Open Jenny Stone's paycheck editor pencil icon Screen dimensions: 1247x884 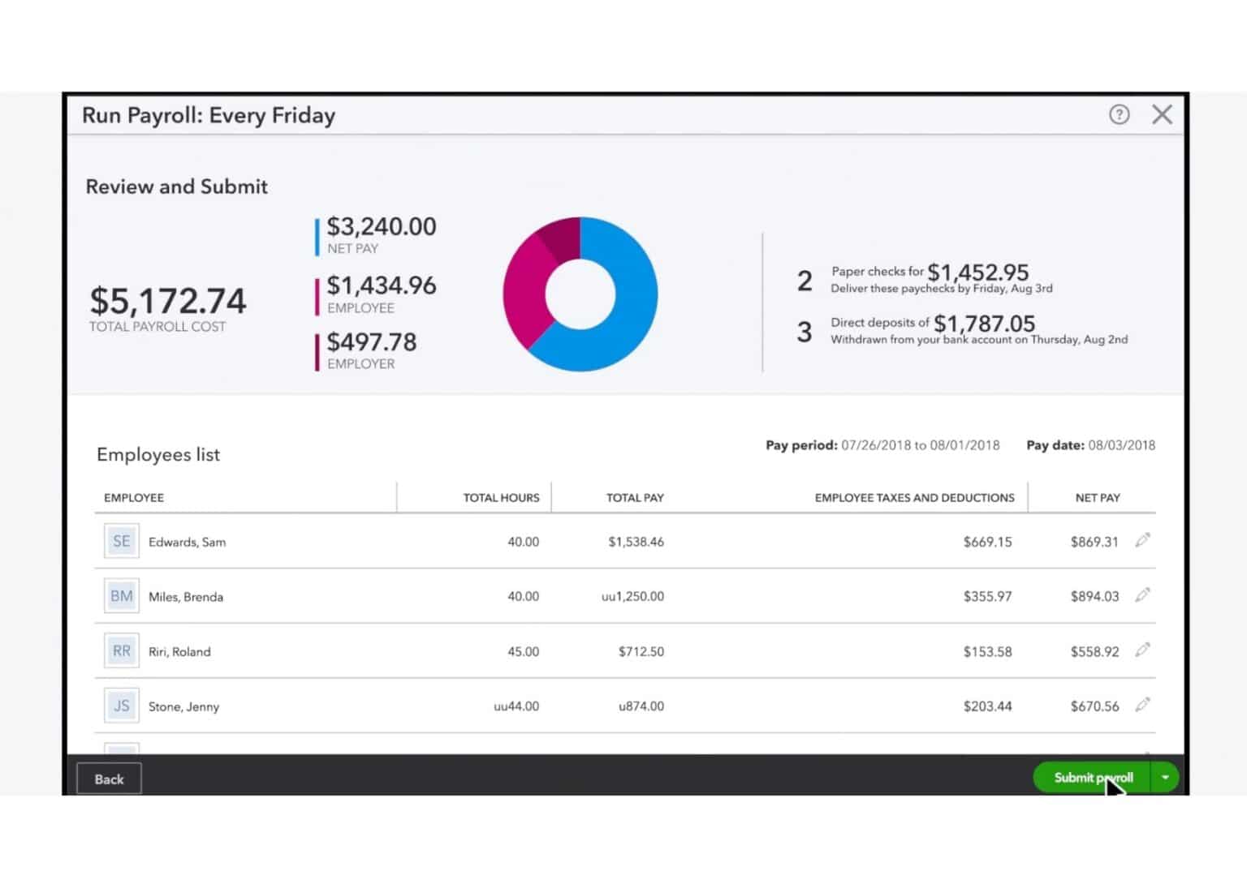coord(1144,705)
